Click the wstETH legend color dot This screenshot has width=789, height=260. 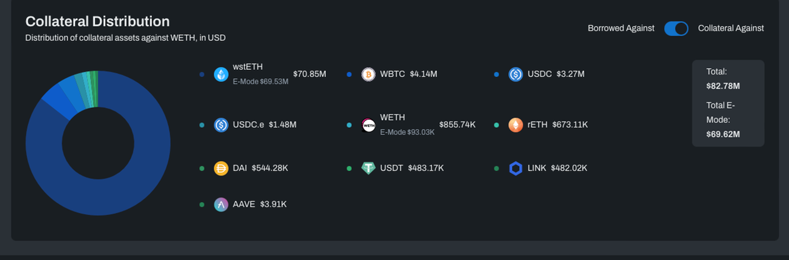point(202,75)
